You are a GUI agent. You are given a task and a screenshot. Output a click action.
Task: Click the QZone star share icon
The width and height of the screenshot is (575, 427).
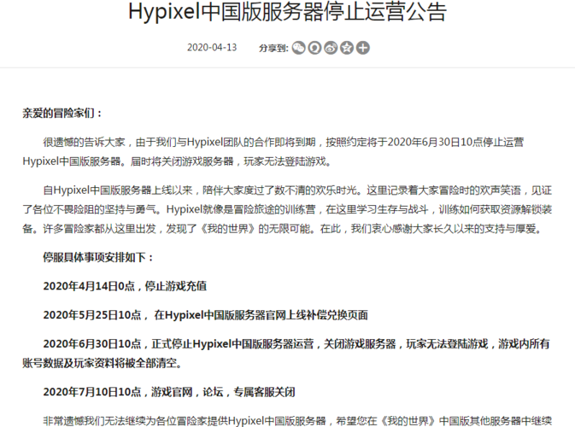(x=347, y=48)
